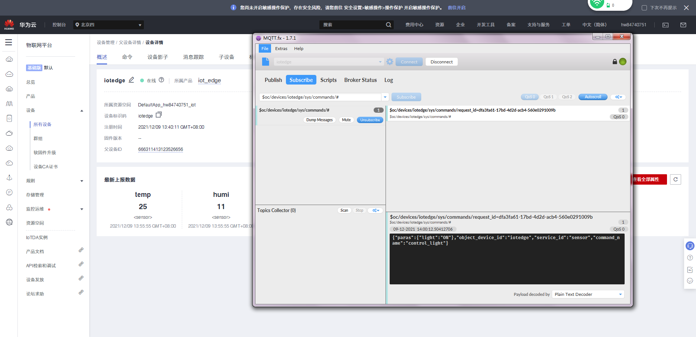Click the top cloud icon in left rail
Image resolution: width=696 pixels, height=337 pixels.
[x=9, y=59]
